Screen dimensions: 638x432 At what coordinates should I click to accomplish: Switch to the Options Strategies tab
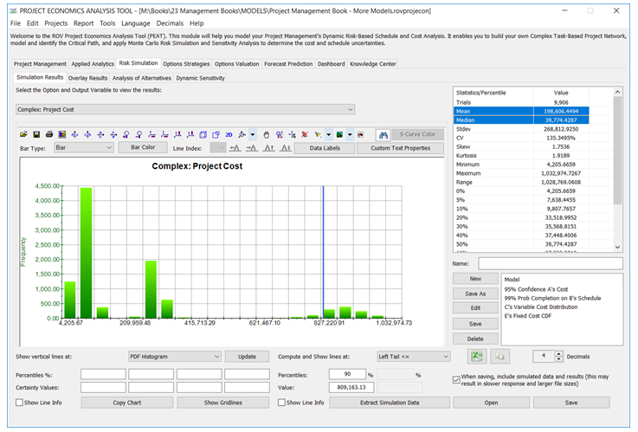186,64
